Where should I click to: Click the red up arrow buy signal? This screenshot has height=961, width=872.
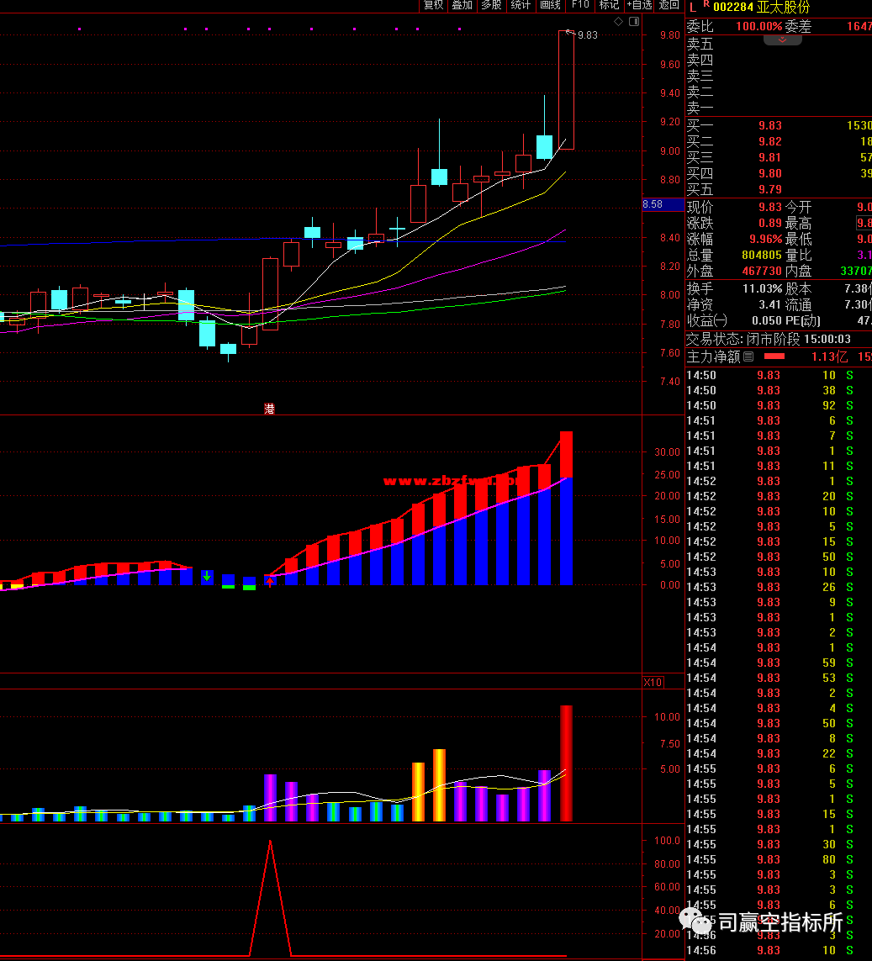[270, 580]
